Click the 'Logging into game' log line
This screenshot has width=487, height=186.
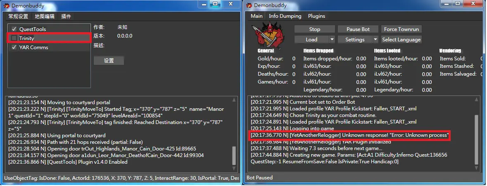(x=292, y=128)
